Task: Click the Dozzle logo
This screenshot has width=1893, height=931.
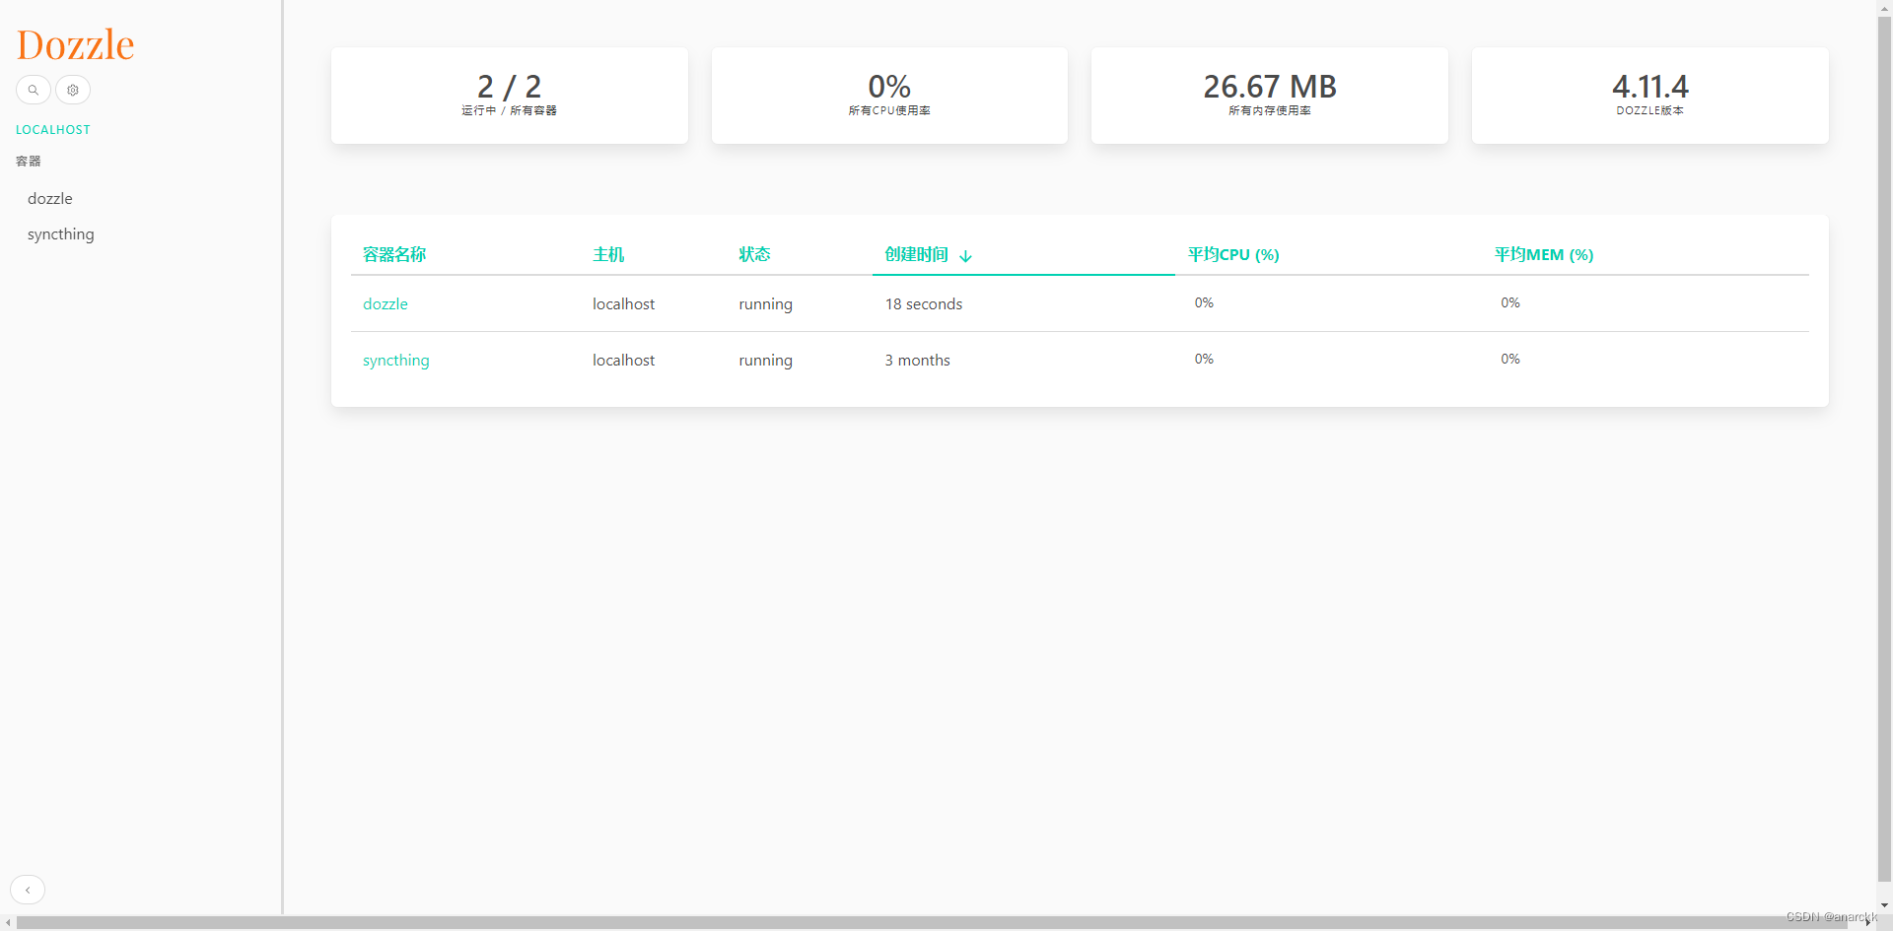Action: tap(74, 42)
